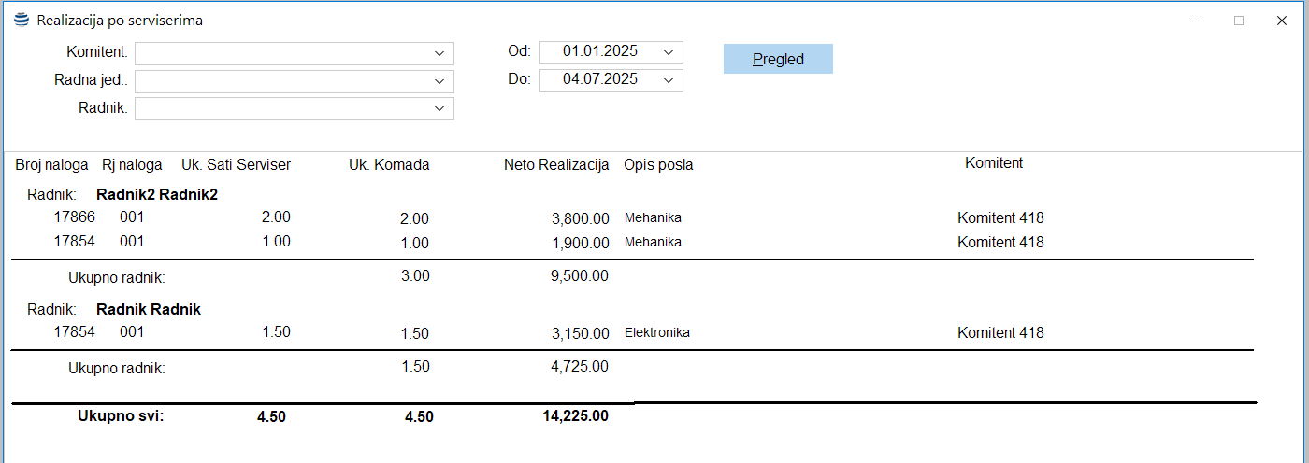Image resolution: width=1309 pixels, height=463 pixels.
Task: Click Radnik2 Radnik2 group header
Action: (157, 195)
